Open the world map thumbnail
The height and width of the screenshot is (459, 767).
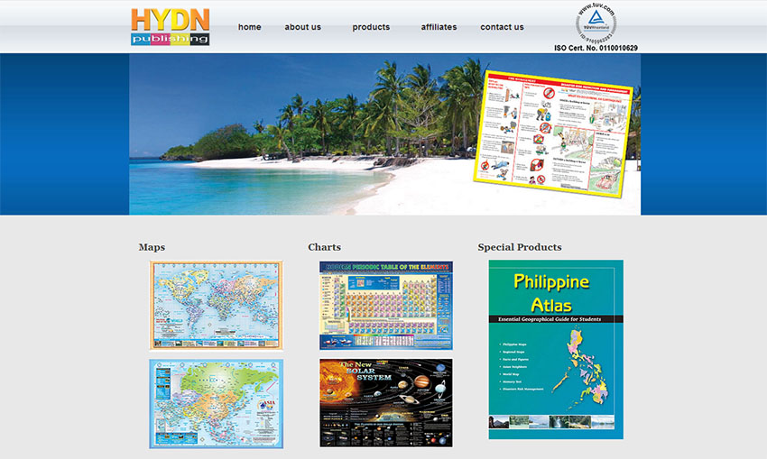pos(217,305)
